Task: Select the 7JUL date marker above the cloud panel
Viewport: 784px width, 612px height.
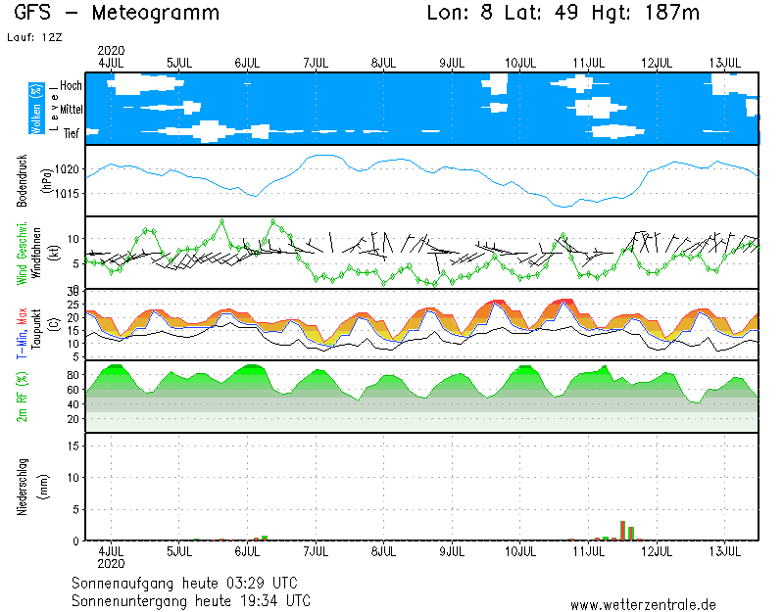Action: click(x=316, y=63)
